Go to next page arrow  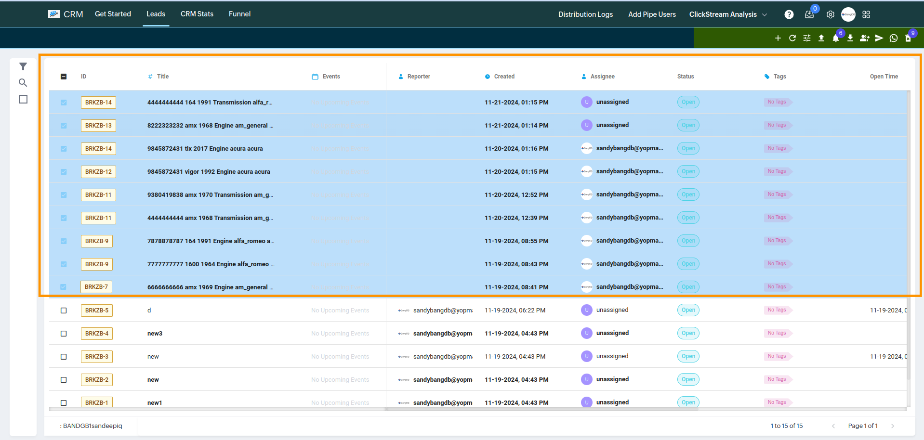(x=893, y=426)
